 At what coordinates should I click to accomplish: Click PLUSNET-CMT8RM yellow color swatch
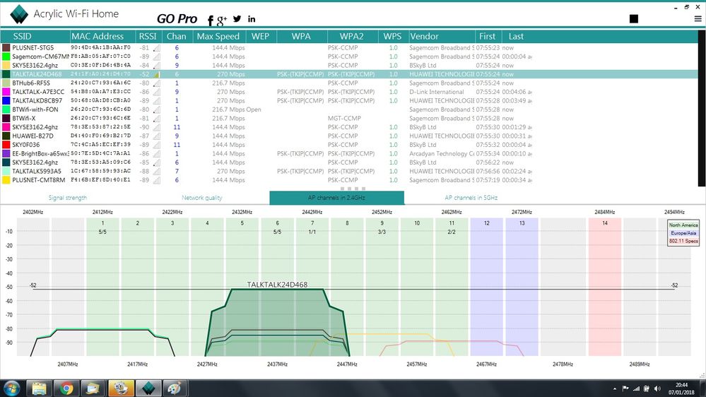pyautogui.click(x=6, y=180)
